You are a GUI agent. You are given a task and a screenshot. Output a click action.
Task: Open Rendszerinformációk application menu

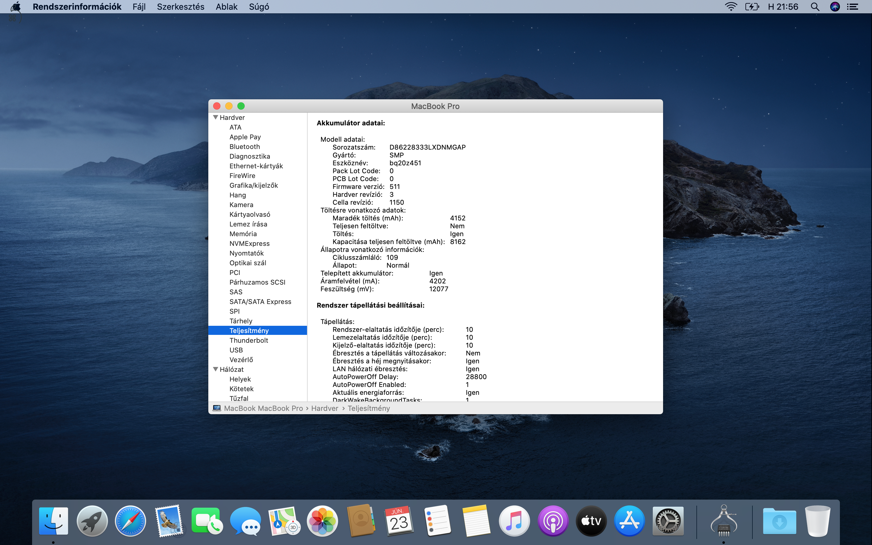[x=77, y=6]
